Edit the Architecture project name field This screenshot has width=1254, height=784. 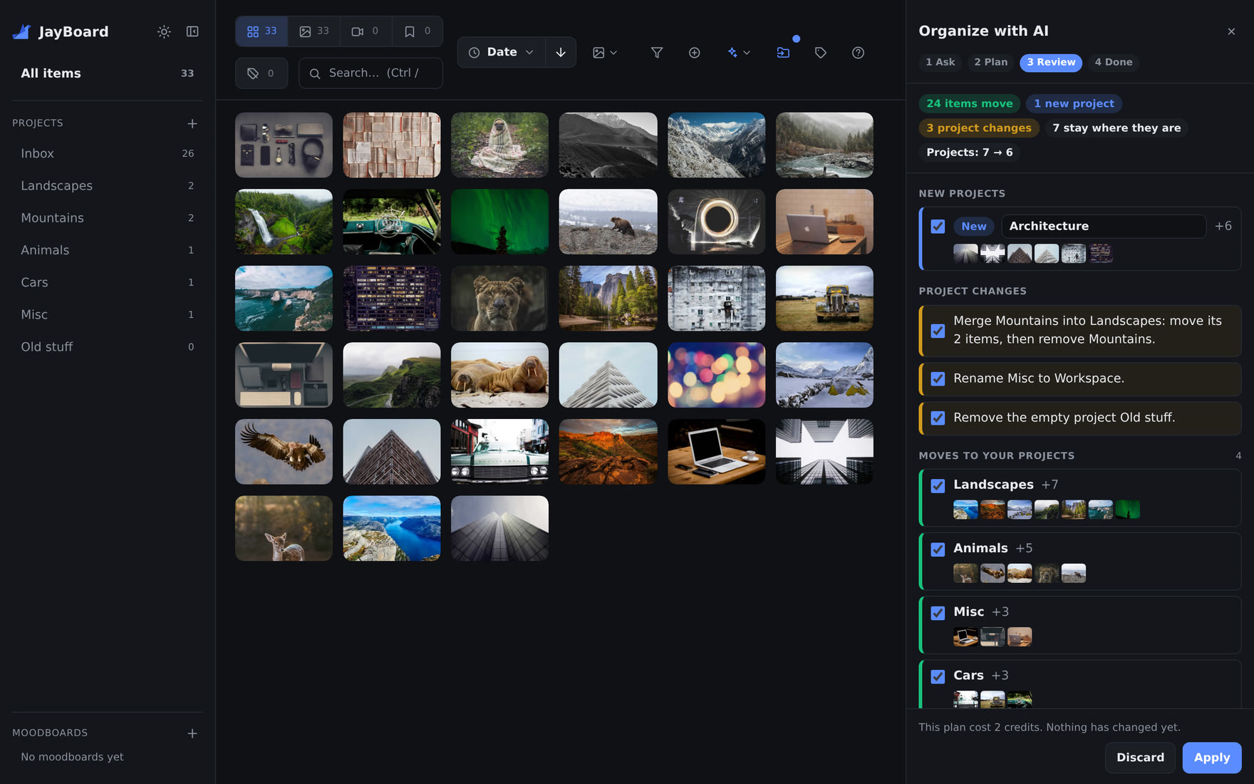1104,227
